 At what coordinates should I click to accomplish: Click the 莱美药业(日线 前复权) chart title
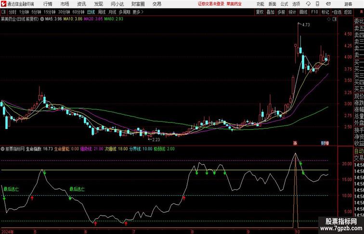tap(20, 19)
